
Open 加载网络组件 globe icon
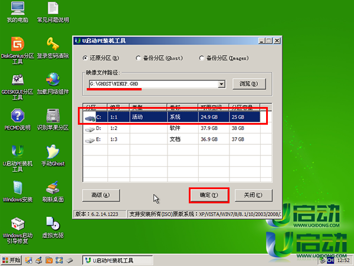pos(53,84)
